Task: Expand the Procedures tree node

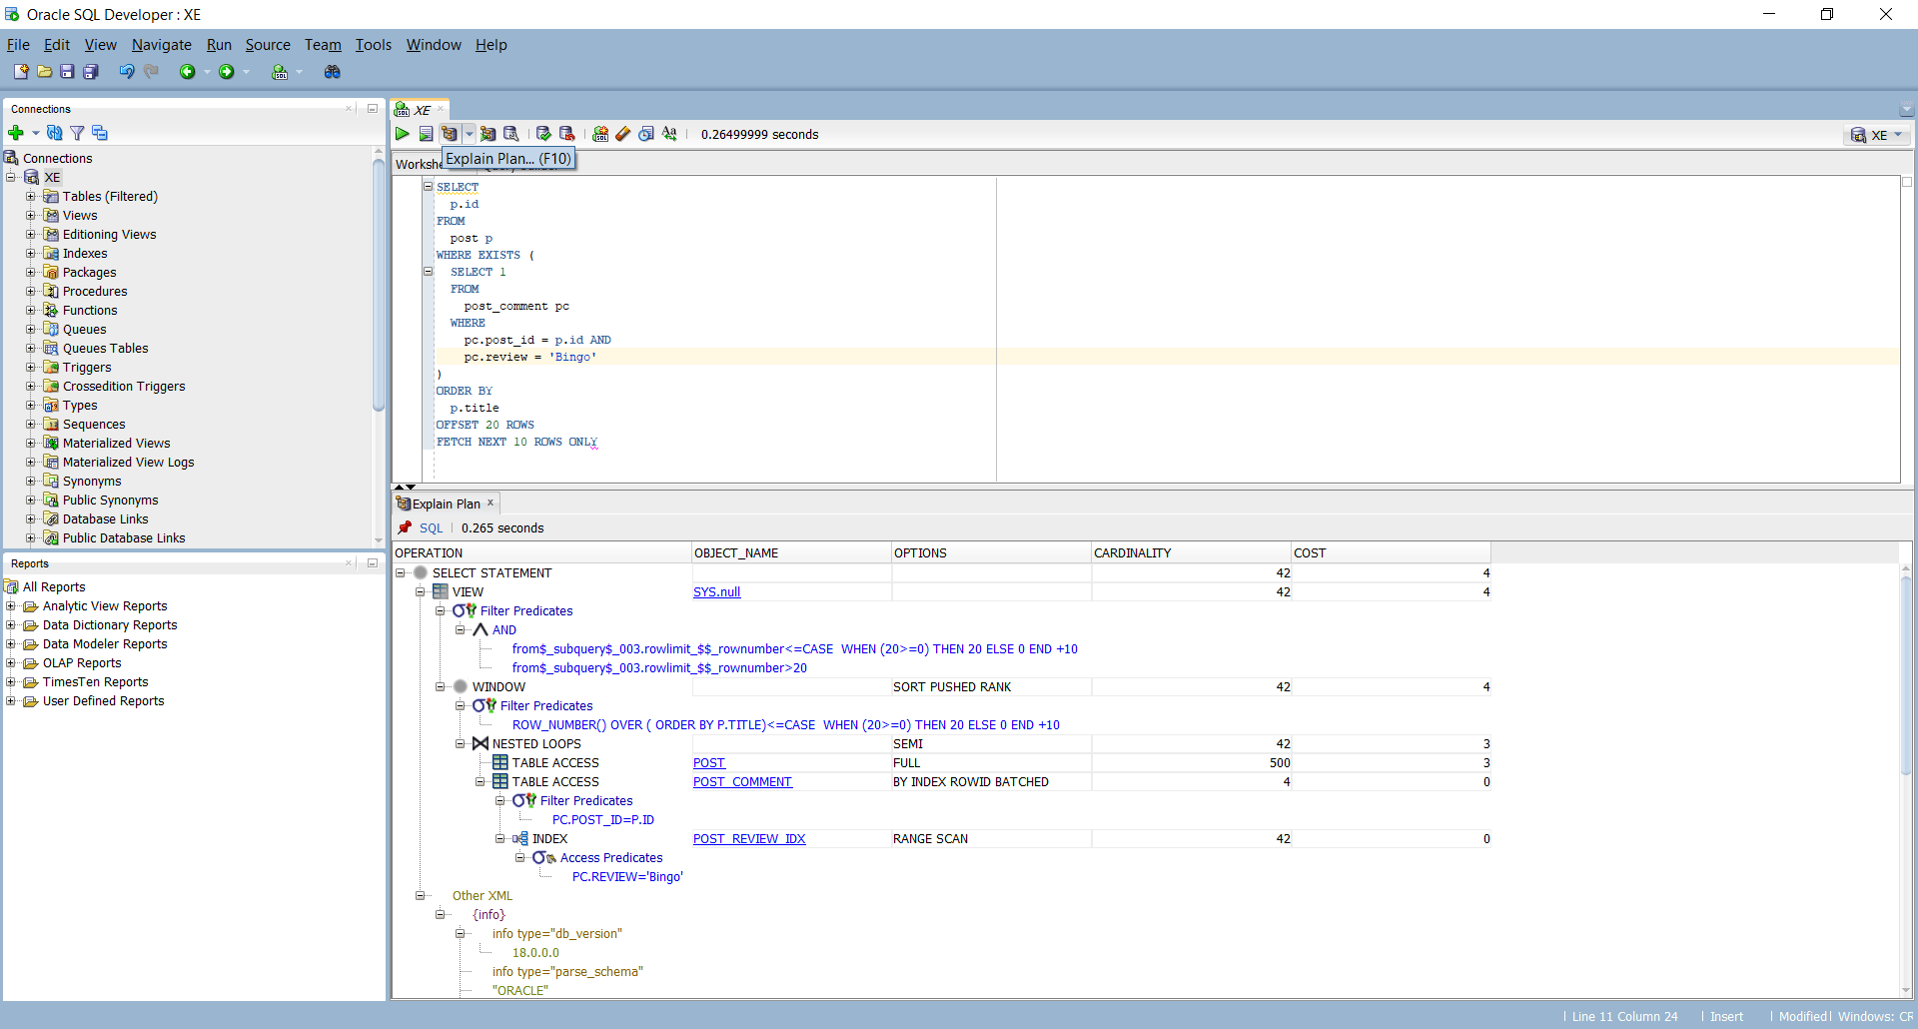Action: pyautogui.click(x=30, y=291)
